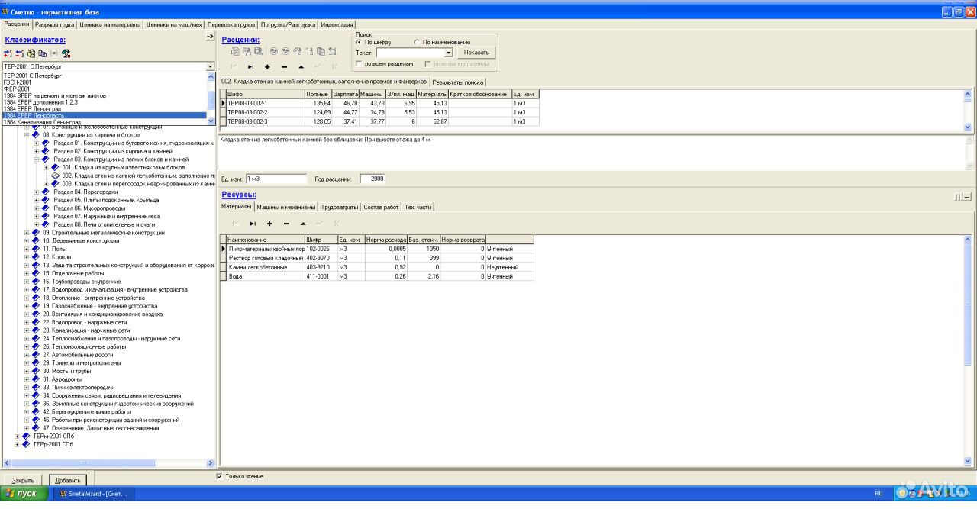Click the last Классификатор toolbar icon
The image size is (977, 509).
[x=66, y=53]
